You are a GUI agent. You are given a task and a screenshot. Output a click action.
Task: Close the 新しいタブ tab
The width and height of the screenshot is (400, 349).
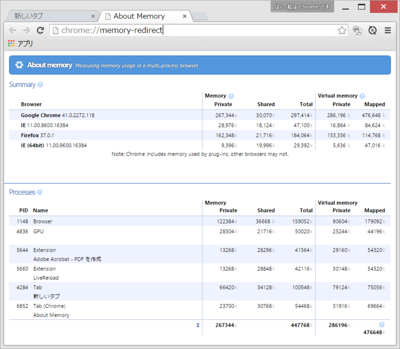click(x=93, y=17)
